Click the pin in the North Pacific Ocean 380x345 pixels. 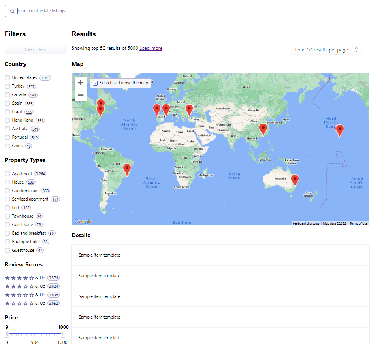(x=340, y=131)
